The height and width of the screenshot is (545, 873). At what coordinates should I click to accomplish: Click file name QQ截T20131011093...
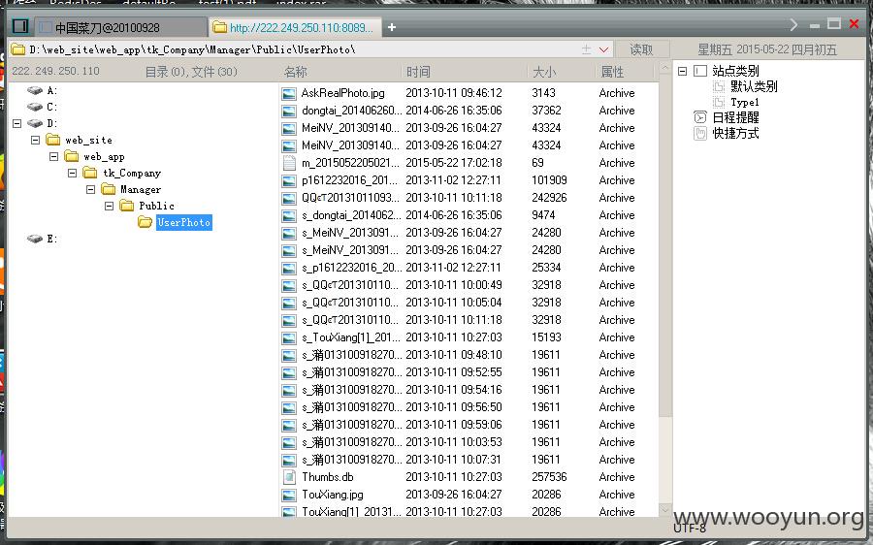tap(351, 198)
